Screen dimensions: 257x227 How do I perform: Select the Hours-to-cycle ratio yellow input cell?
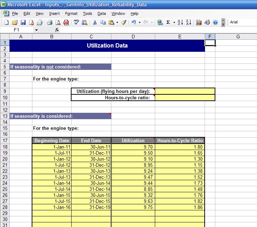click(185, 98)
